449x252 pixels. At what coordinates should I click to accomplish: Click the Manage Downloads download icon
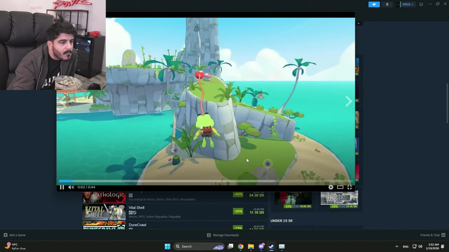[x=209, y=235]
